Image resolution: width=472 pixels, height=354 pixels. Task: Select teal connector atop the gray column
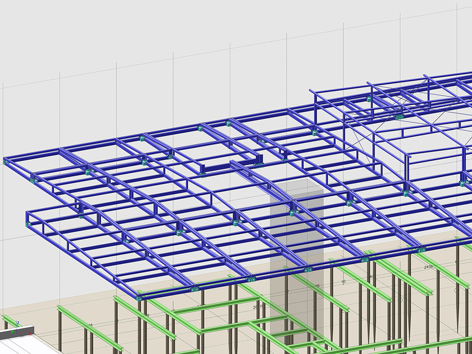293,212
